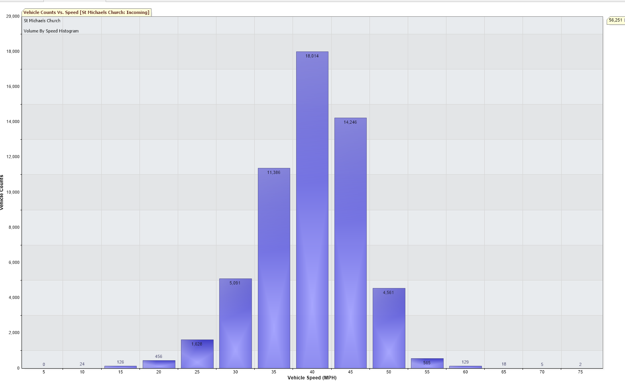Screen dimensions: 625x381
Task: Click the 60 MPH bar labeled 129
Action: [x=465, y=367]
